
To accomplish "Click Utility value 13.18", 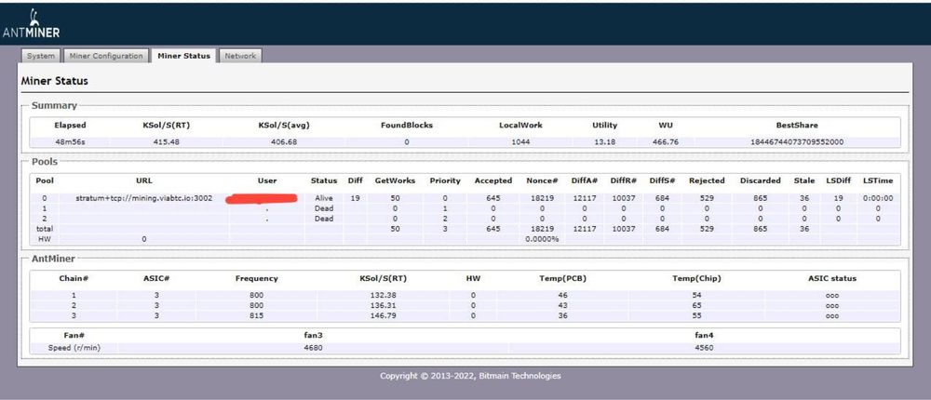I will click(x=604, y=142).
